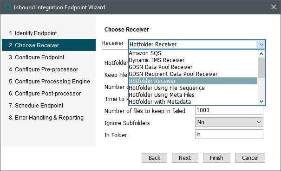
Task: Expand the Receiver combo box arrow
Action: 261,44
